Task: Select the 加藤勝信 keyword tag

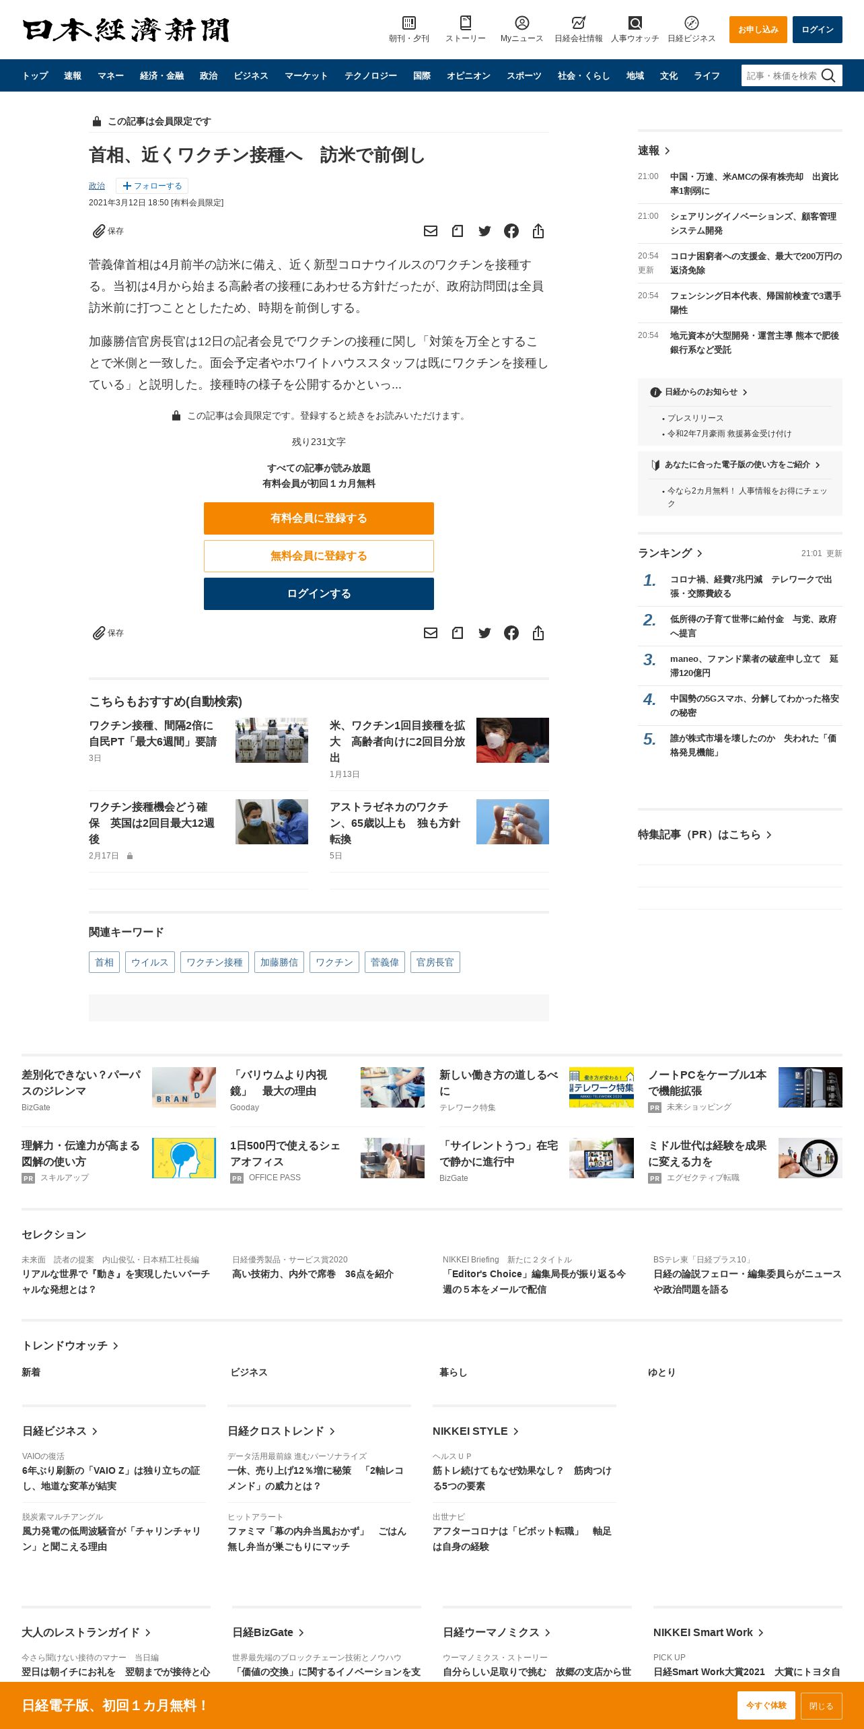Action: point(279,962)
